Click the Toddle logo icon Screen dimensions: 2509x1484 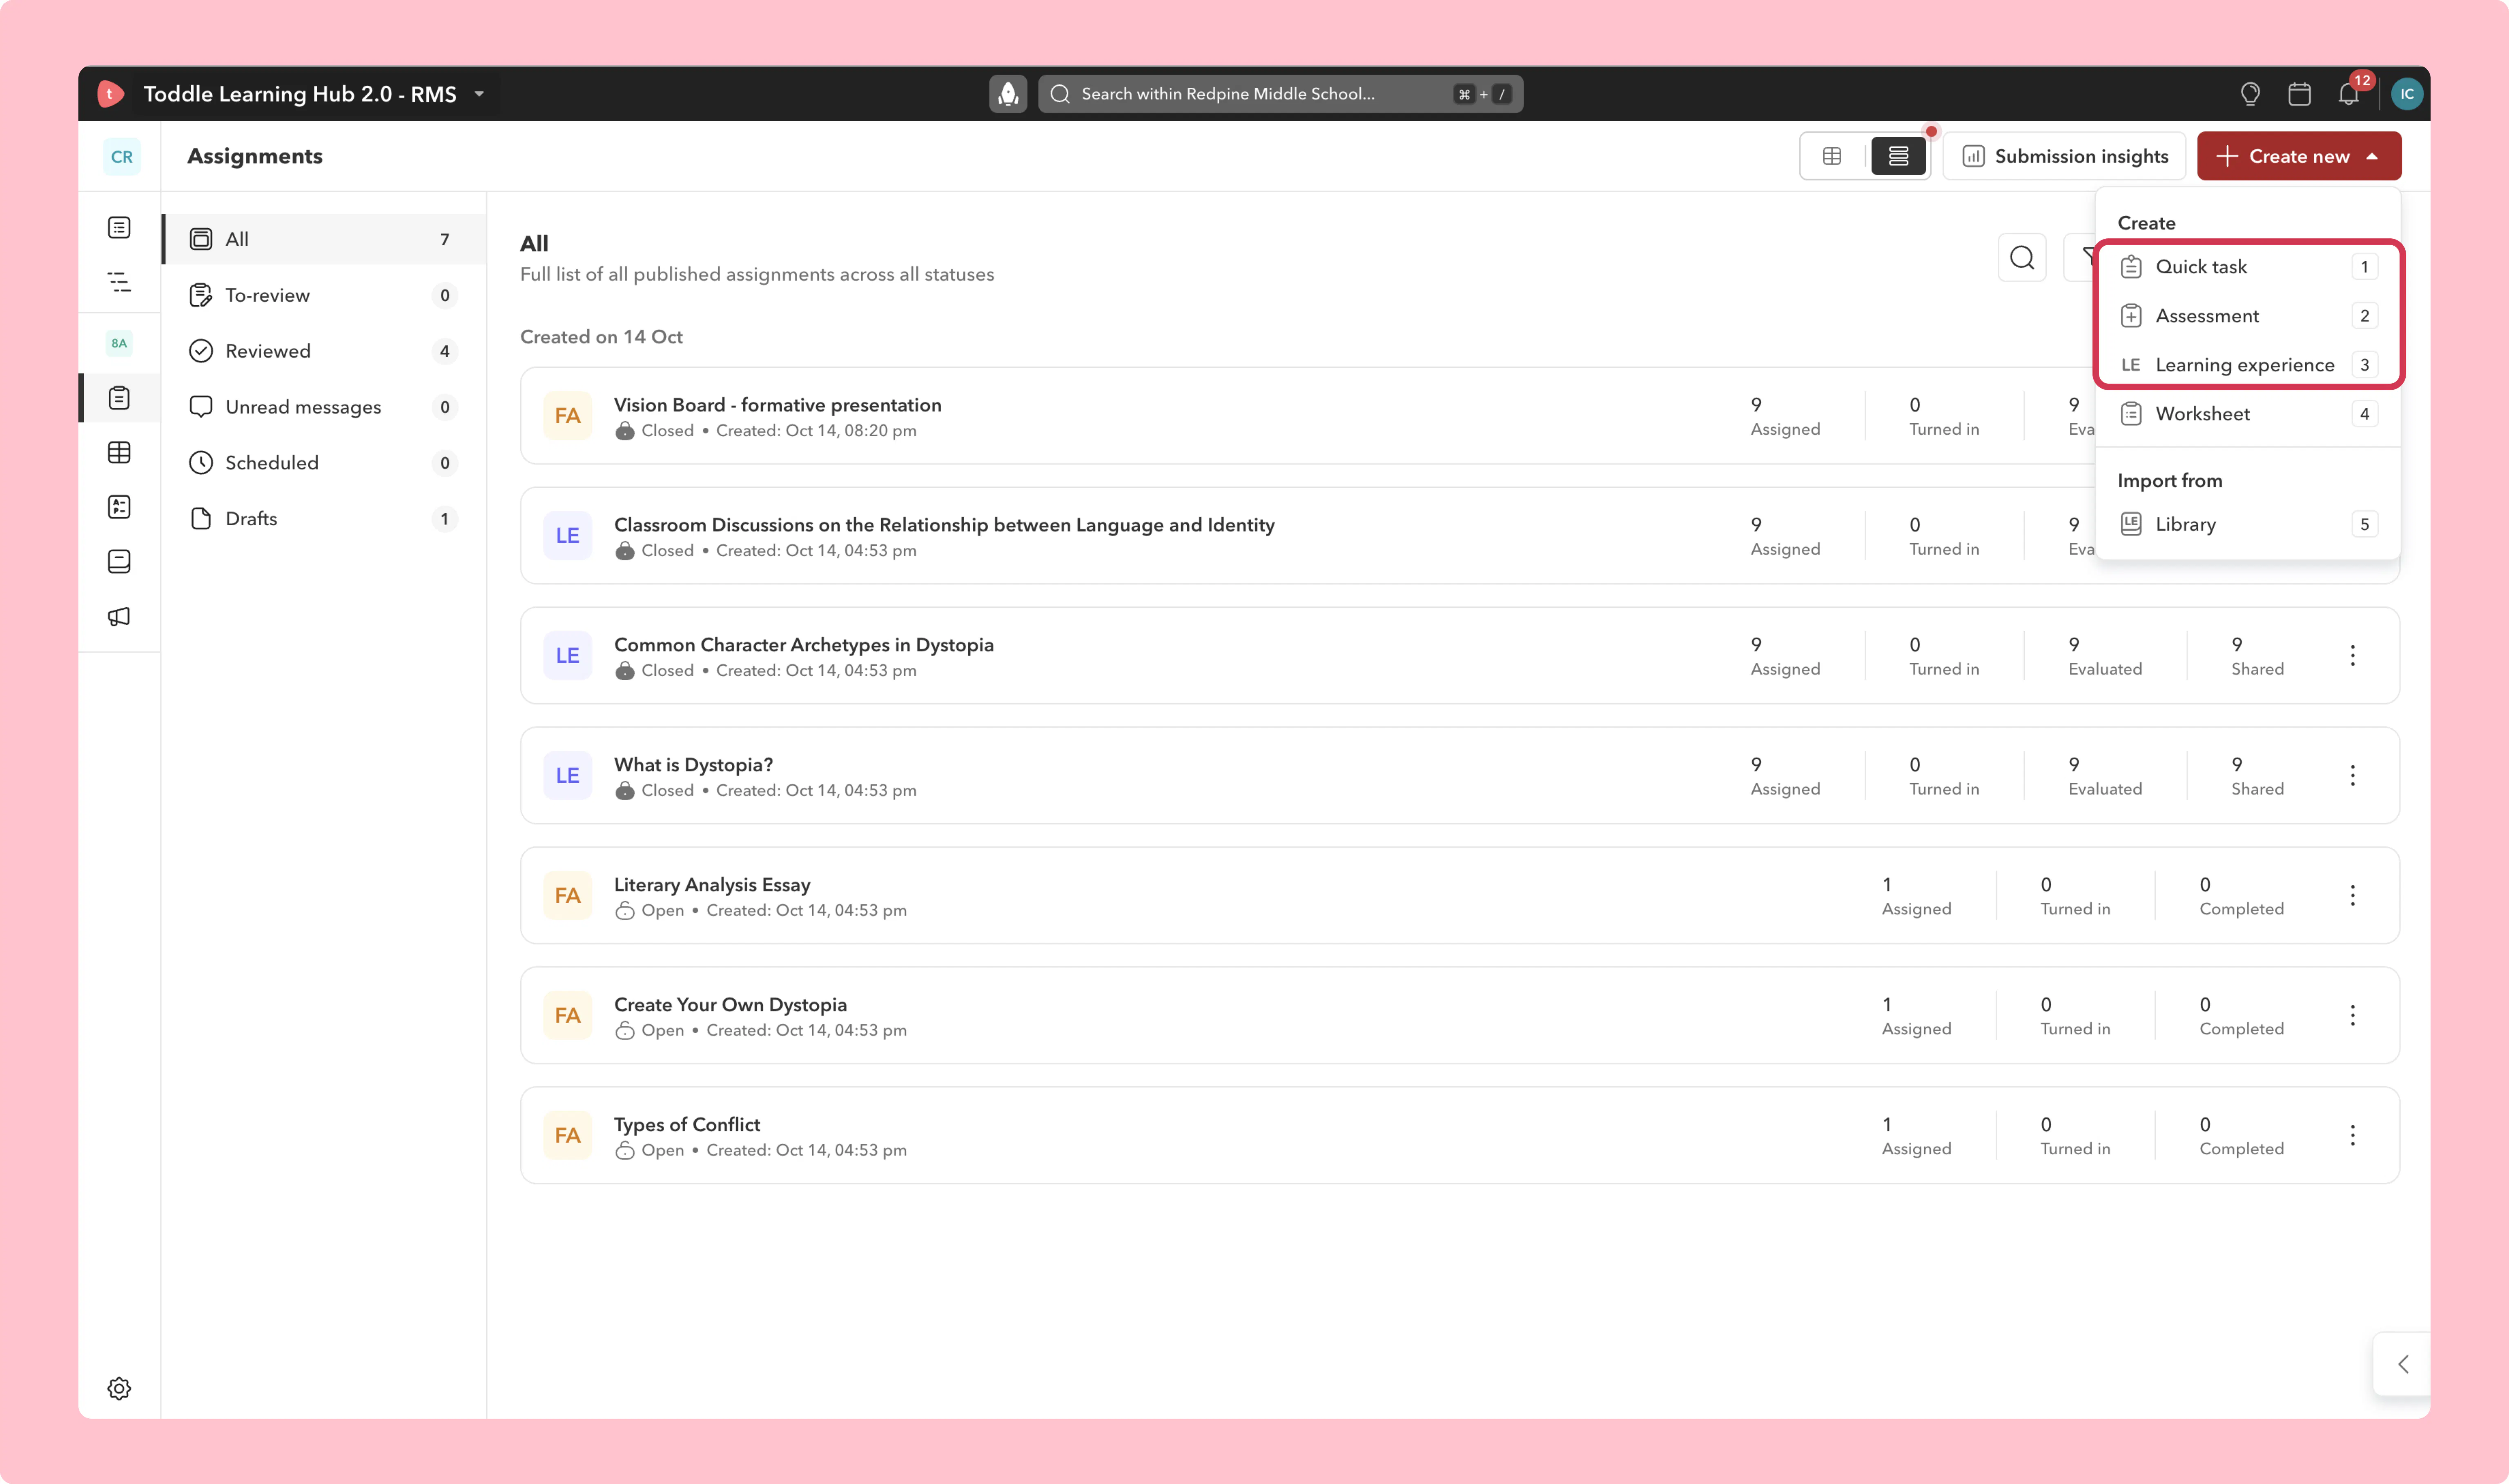click(110, 94)
